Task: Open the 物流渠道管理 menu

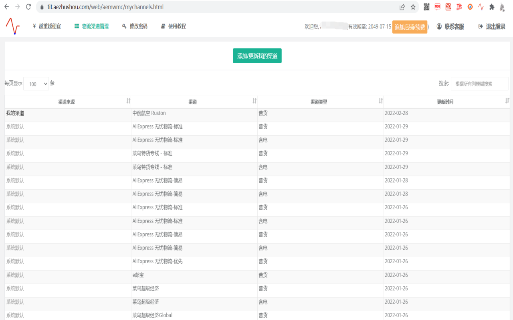Action: pos(91,26)
